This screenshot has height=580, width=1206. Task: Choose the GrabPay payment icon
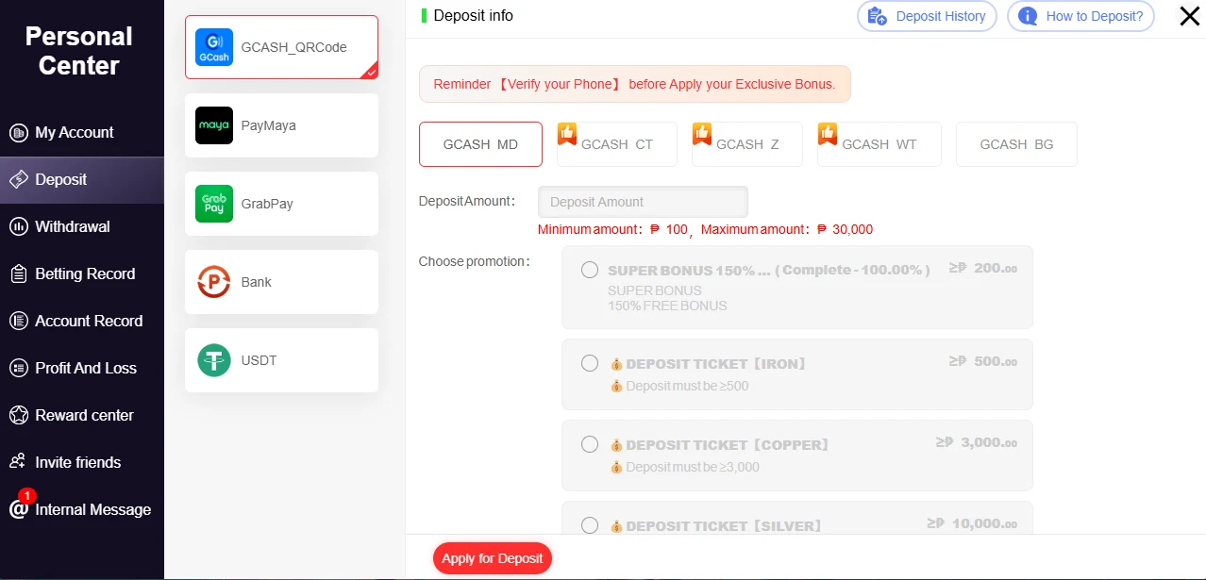(213, 204)
